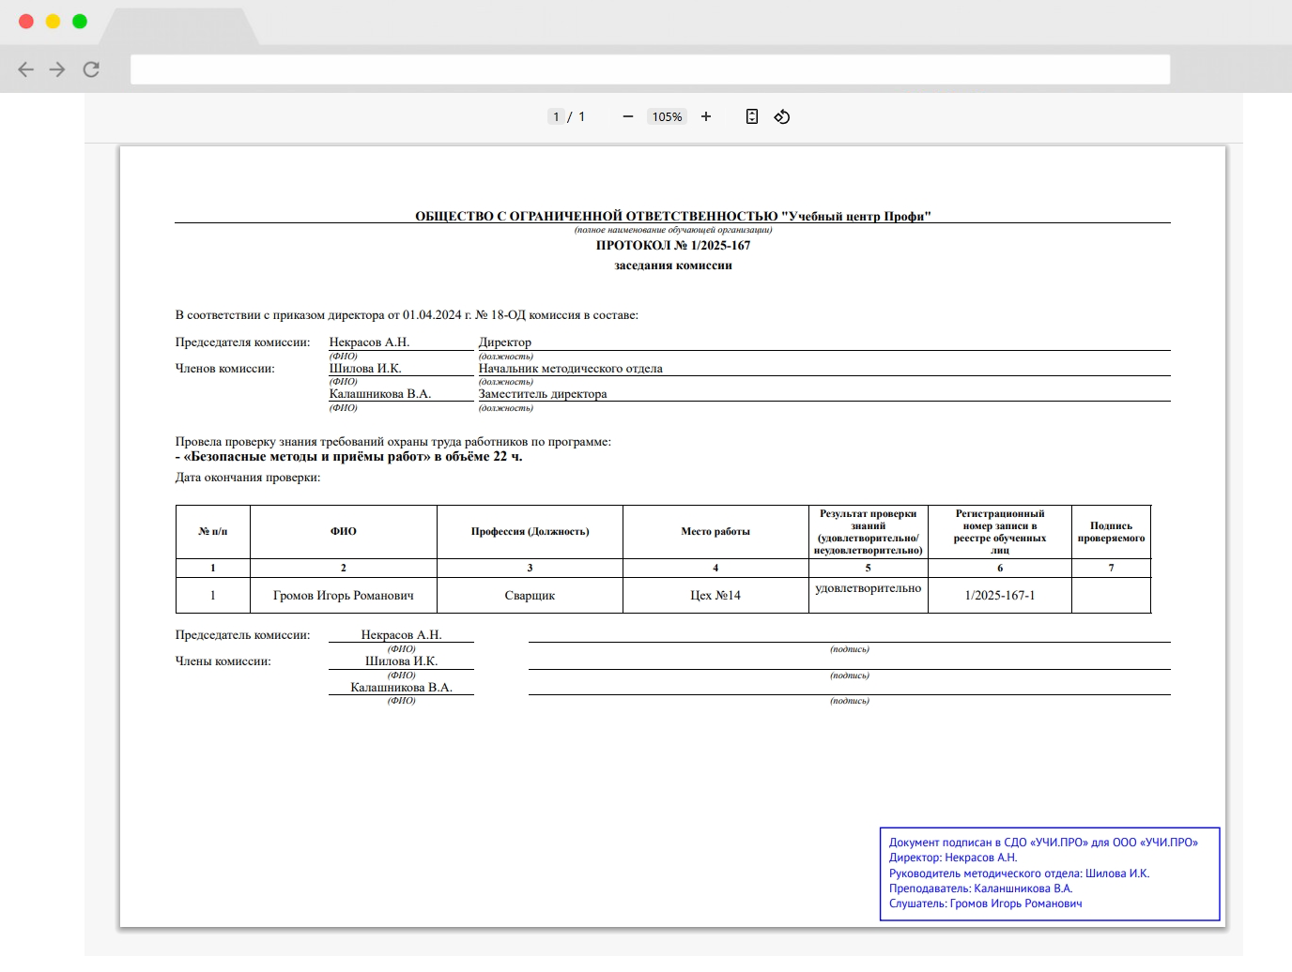Click the yellow minimize window button
This screenshot has height=972, width=1292.
point(53,22)
